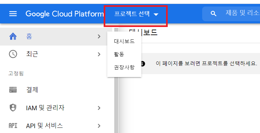The width and height of the screenshot is (260, 133).
Task: Open the 프로젝트 선택 project dropdown
Action: 136,14
